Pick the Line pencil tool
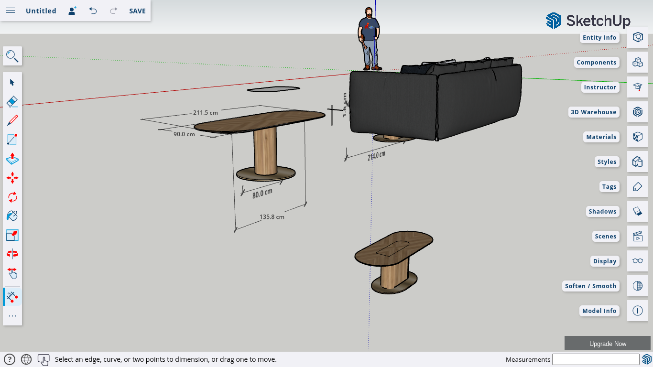This screenshot has width=653, height=367. 12,120
